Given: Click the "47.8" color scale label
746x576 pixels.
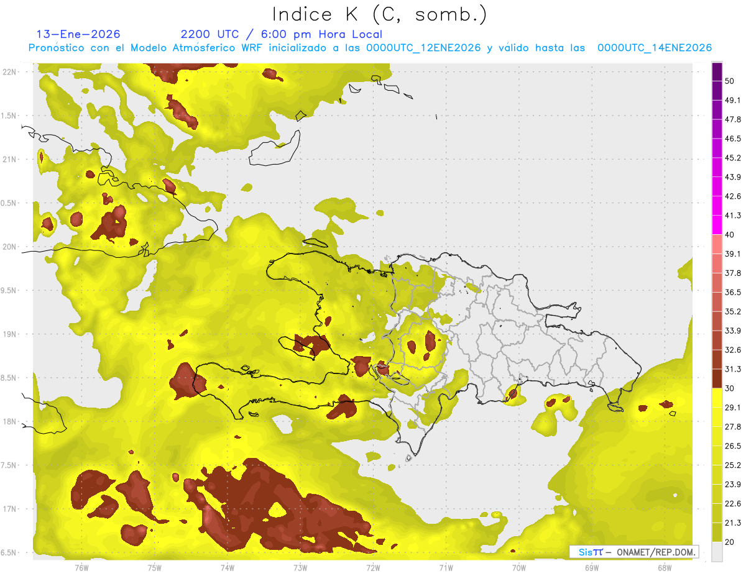Looking at the screenshot, I should 733,119.
